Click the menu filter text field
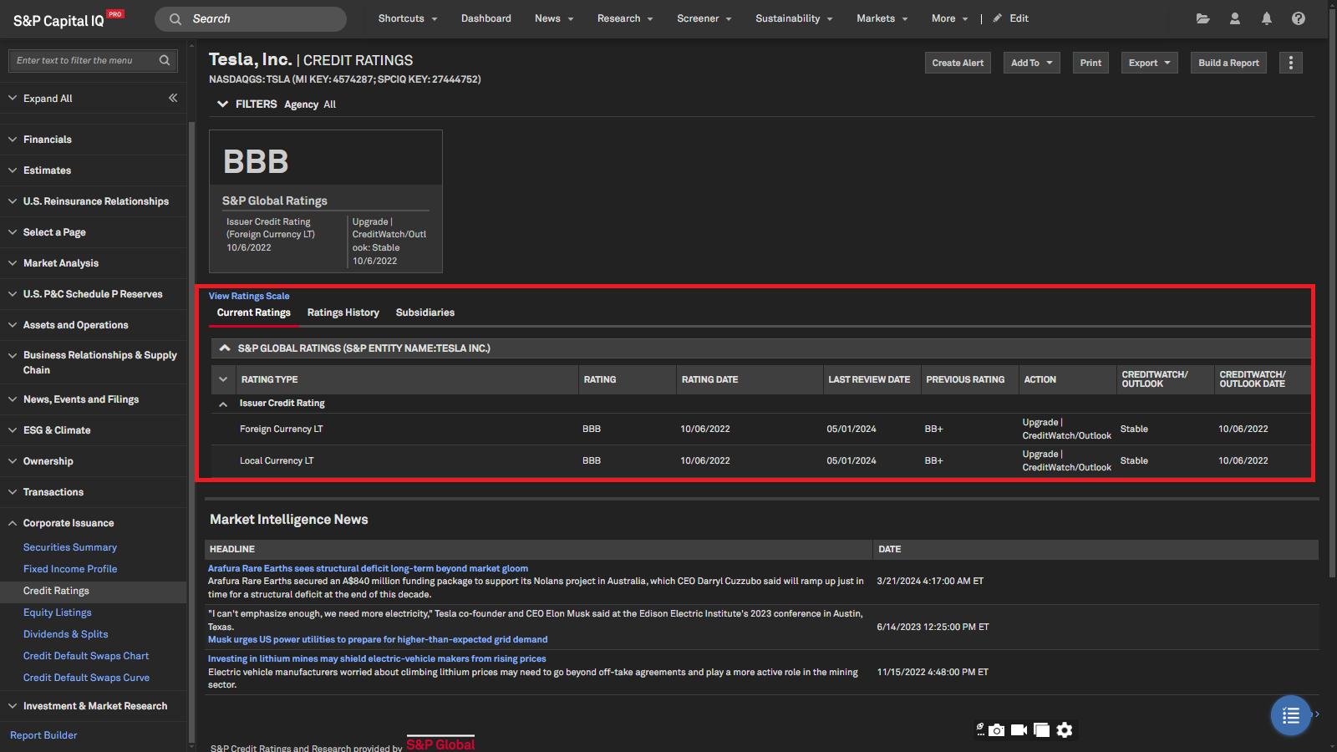 coord(84,60)
